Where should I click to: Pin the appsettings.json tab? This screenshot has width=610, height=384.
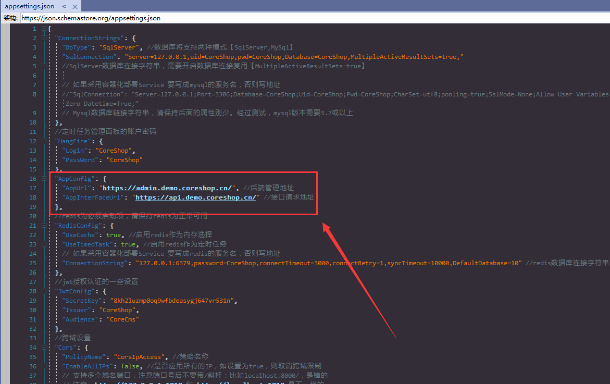pyautogui.click(x=64, y=6)
